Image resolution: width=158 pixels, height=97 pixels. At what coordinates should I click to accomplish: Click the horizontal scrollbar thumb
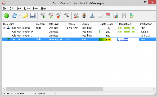click(x=54, y=89)
